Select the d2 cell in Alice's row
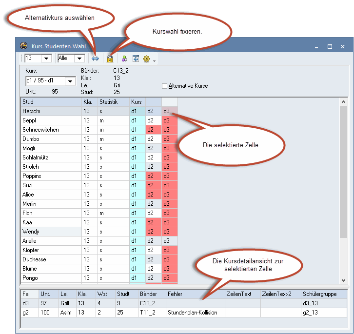The width and height of the screenshot is (354, 334). pyautogui.click(x=154, y=195)
